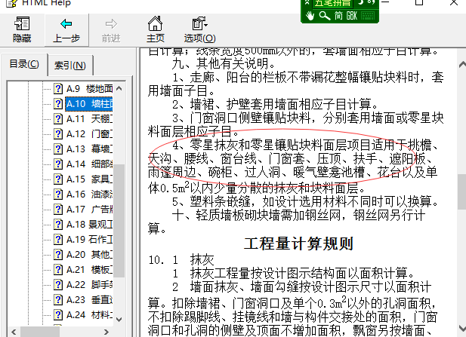466x337 pixels.
Task: Open topic A.13 幕墙
Action: pos(89,149)
